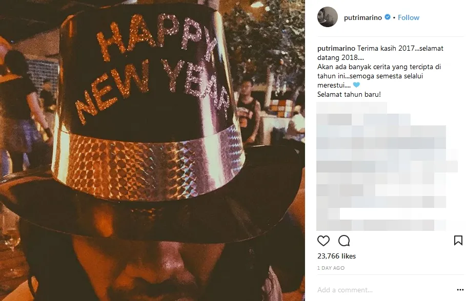Click the man in the black tank top
This screenshot has width=466, height=301.
248,111
